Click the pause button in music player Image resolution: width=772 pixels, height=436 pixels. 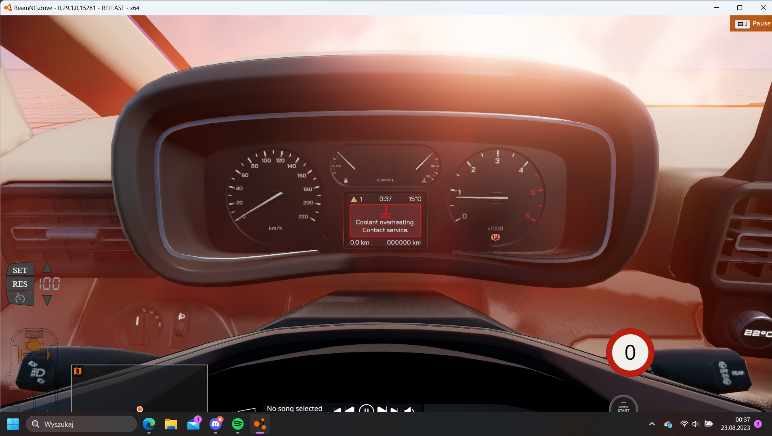click(366, 409)
